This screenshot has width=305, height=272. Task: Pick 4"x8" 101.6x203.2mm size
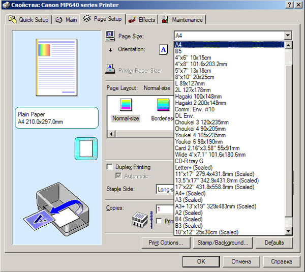coord(229,64)
